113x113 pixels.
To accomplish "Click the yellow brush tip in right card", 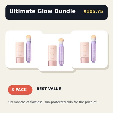I will [x=93, y=37].
